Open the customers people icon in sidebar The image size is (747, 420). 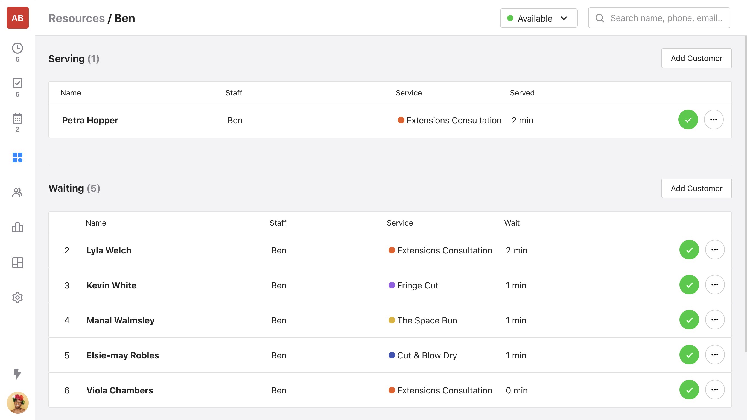pyautogui.click(x=17, y=192)
